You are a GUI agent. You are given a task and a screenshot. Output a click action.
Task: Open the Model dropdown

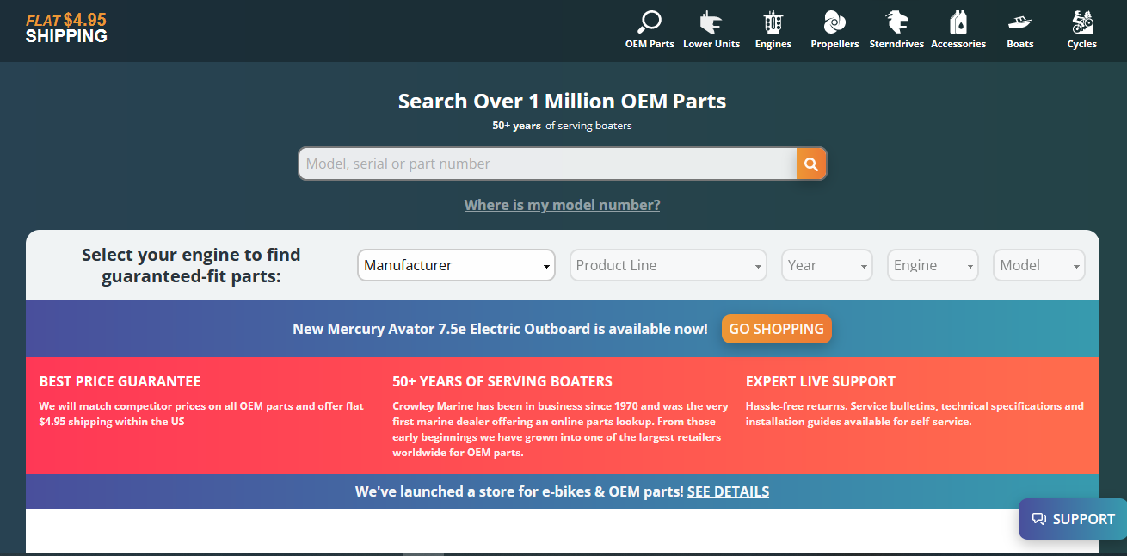(1038, 265)
